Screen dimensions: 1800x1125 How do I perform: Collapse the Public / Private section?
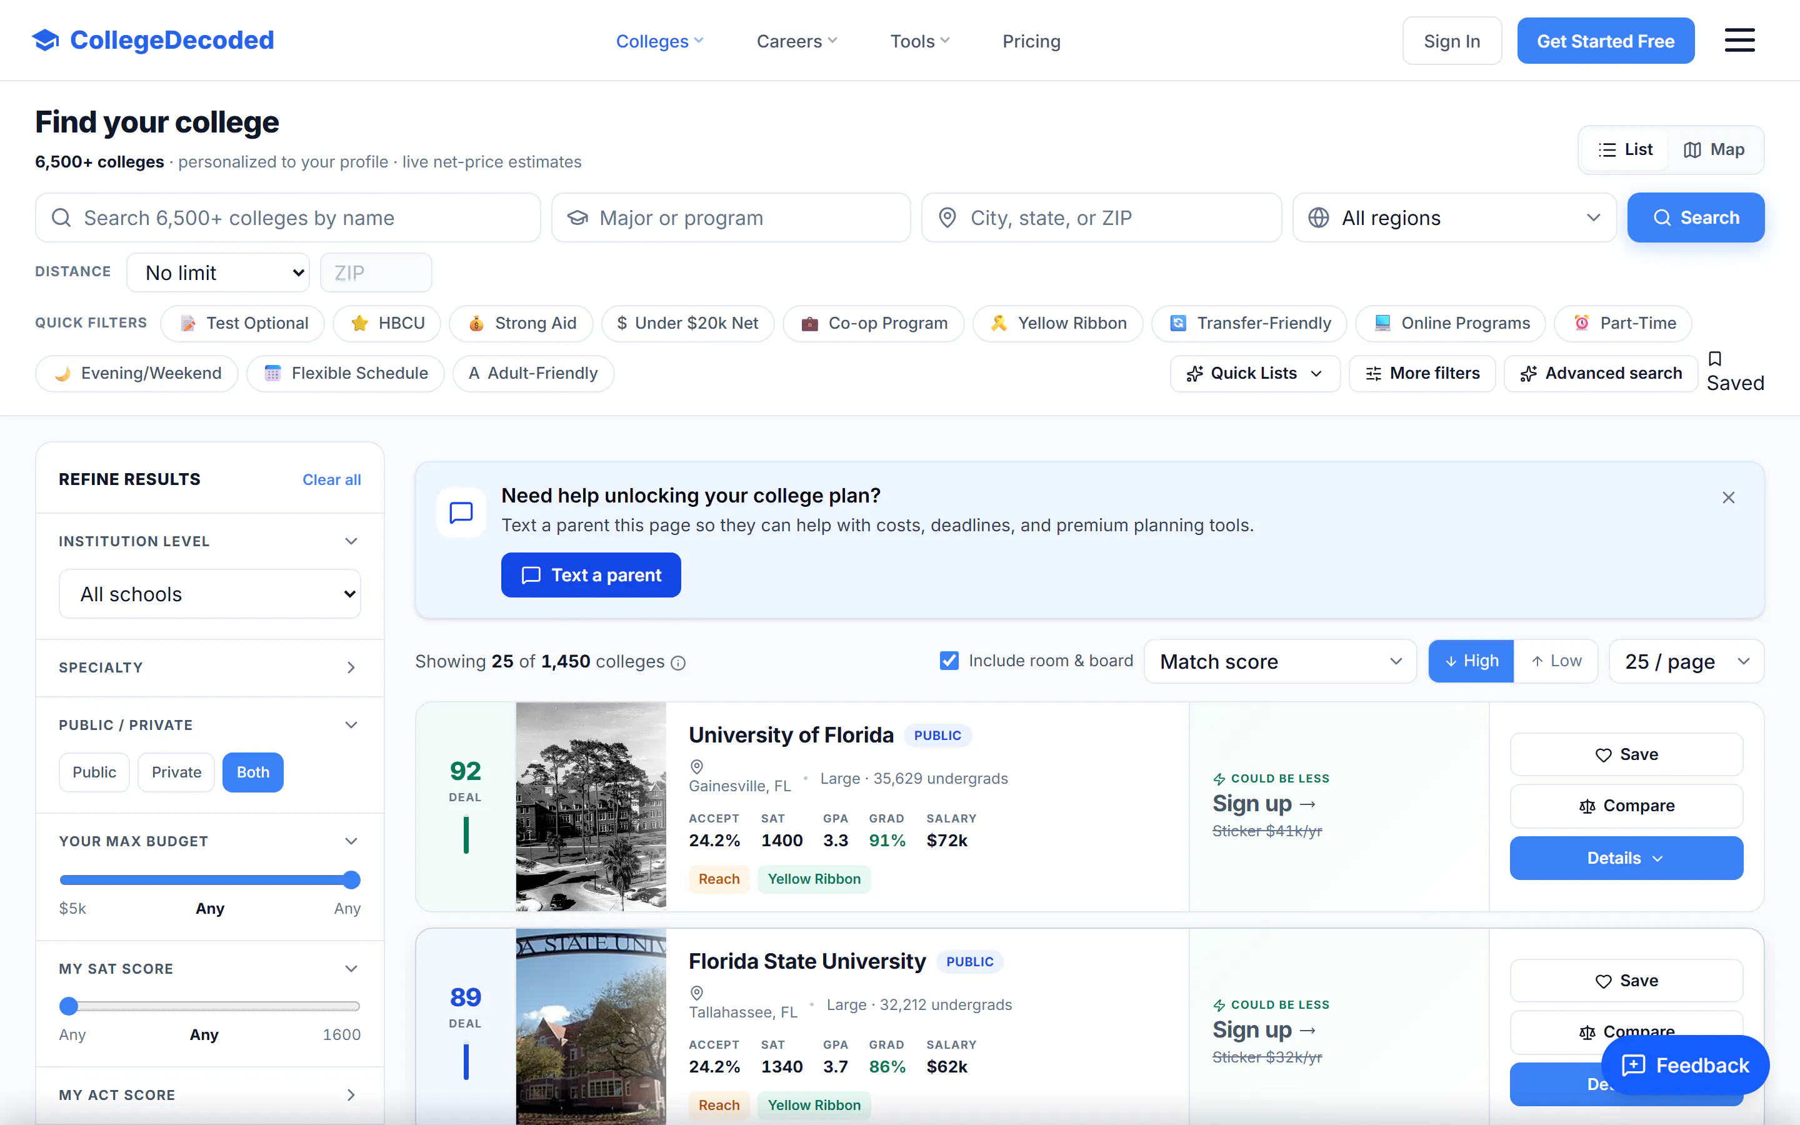coord(351,726)
